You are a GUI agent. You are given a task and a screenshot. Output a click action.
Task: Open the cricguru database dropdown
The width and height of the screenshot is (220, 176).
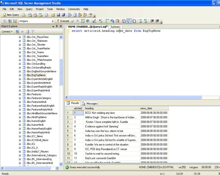53,21
